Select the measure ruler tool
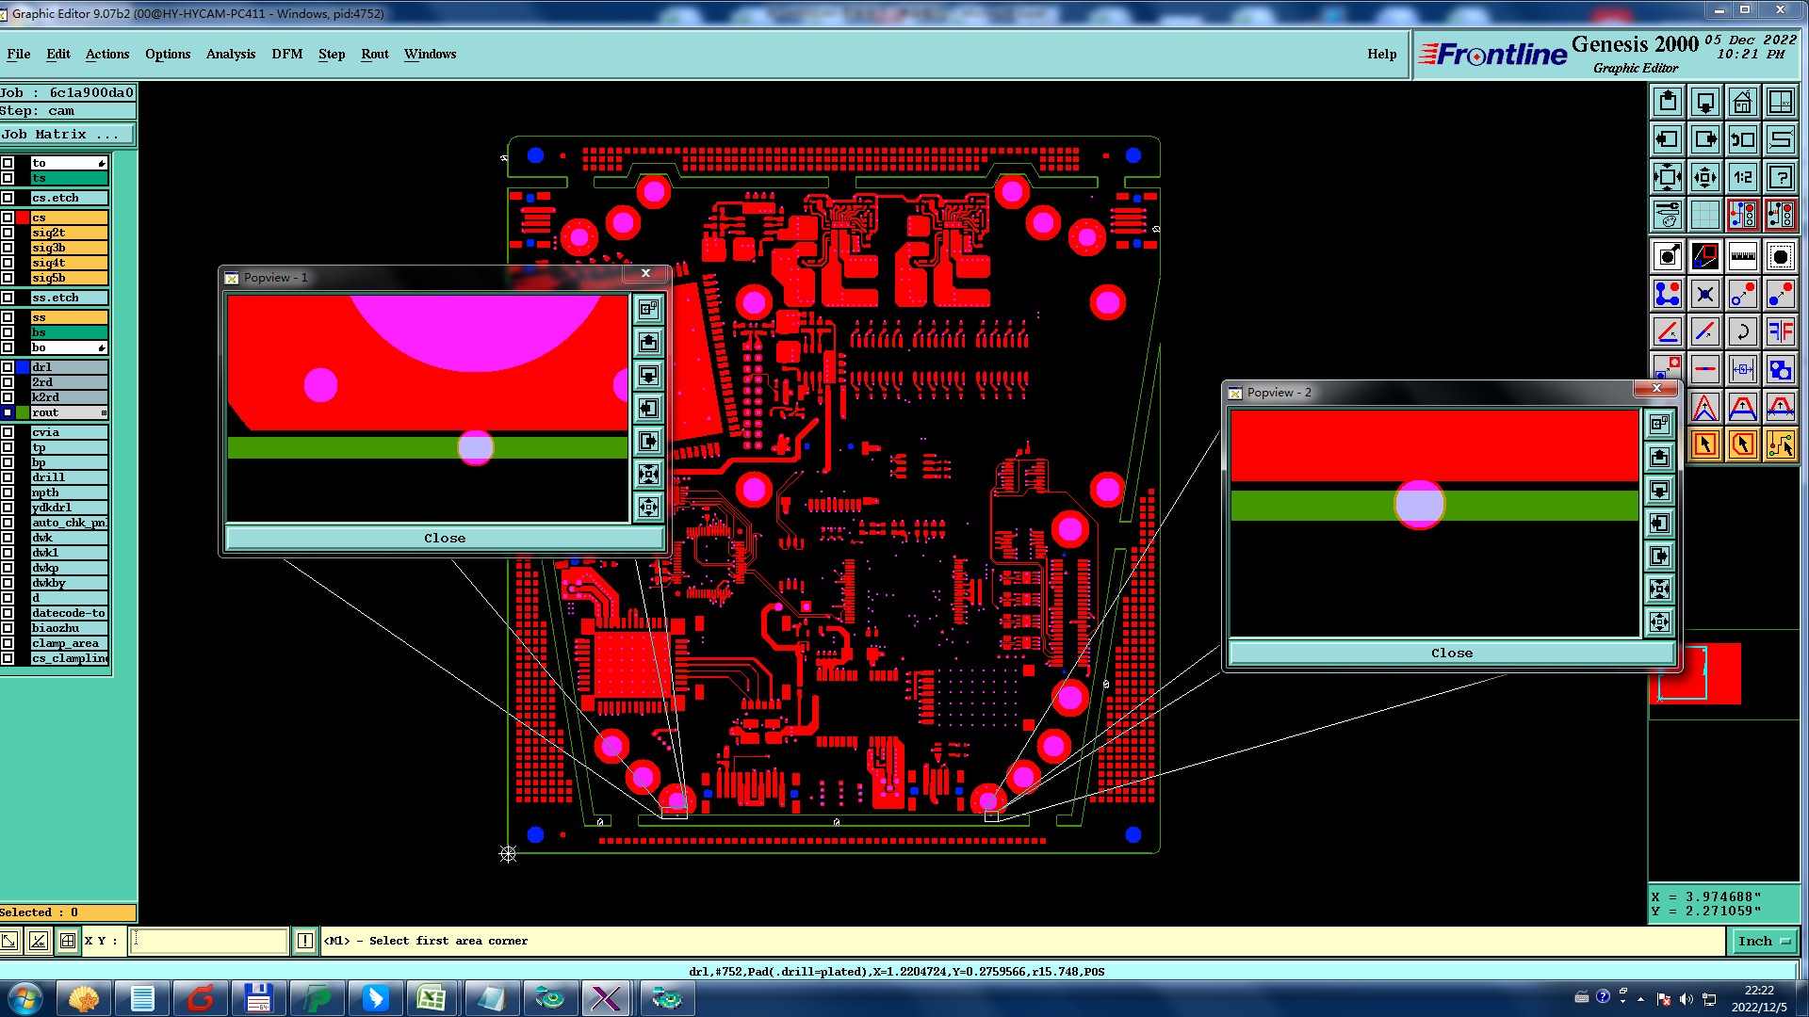The height and width of the screenshot is (1017, 1809). point(1742,256)
